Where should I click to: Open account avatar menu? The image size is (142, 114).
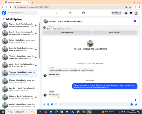(x=136, y=13)
